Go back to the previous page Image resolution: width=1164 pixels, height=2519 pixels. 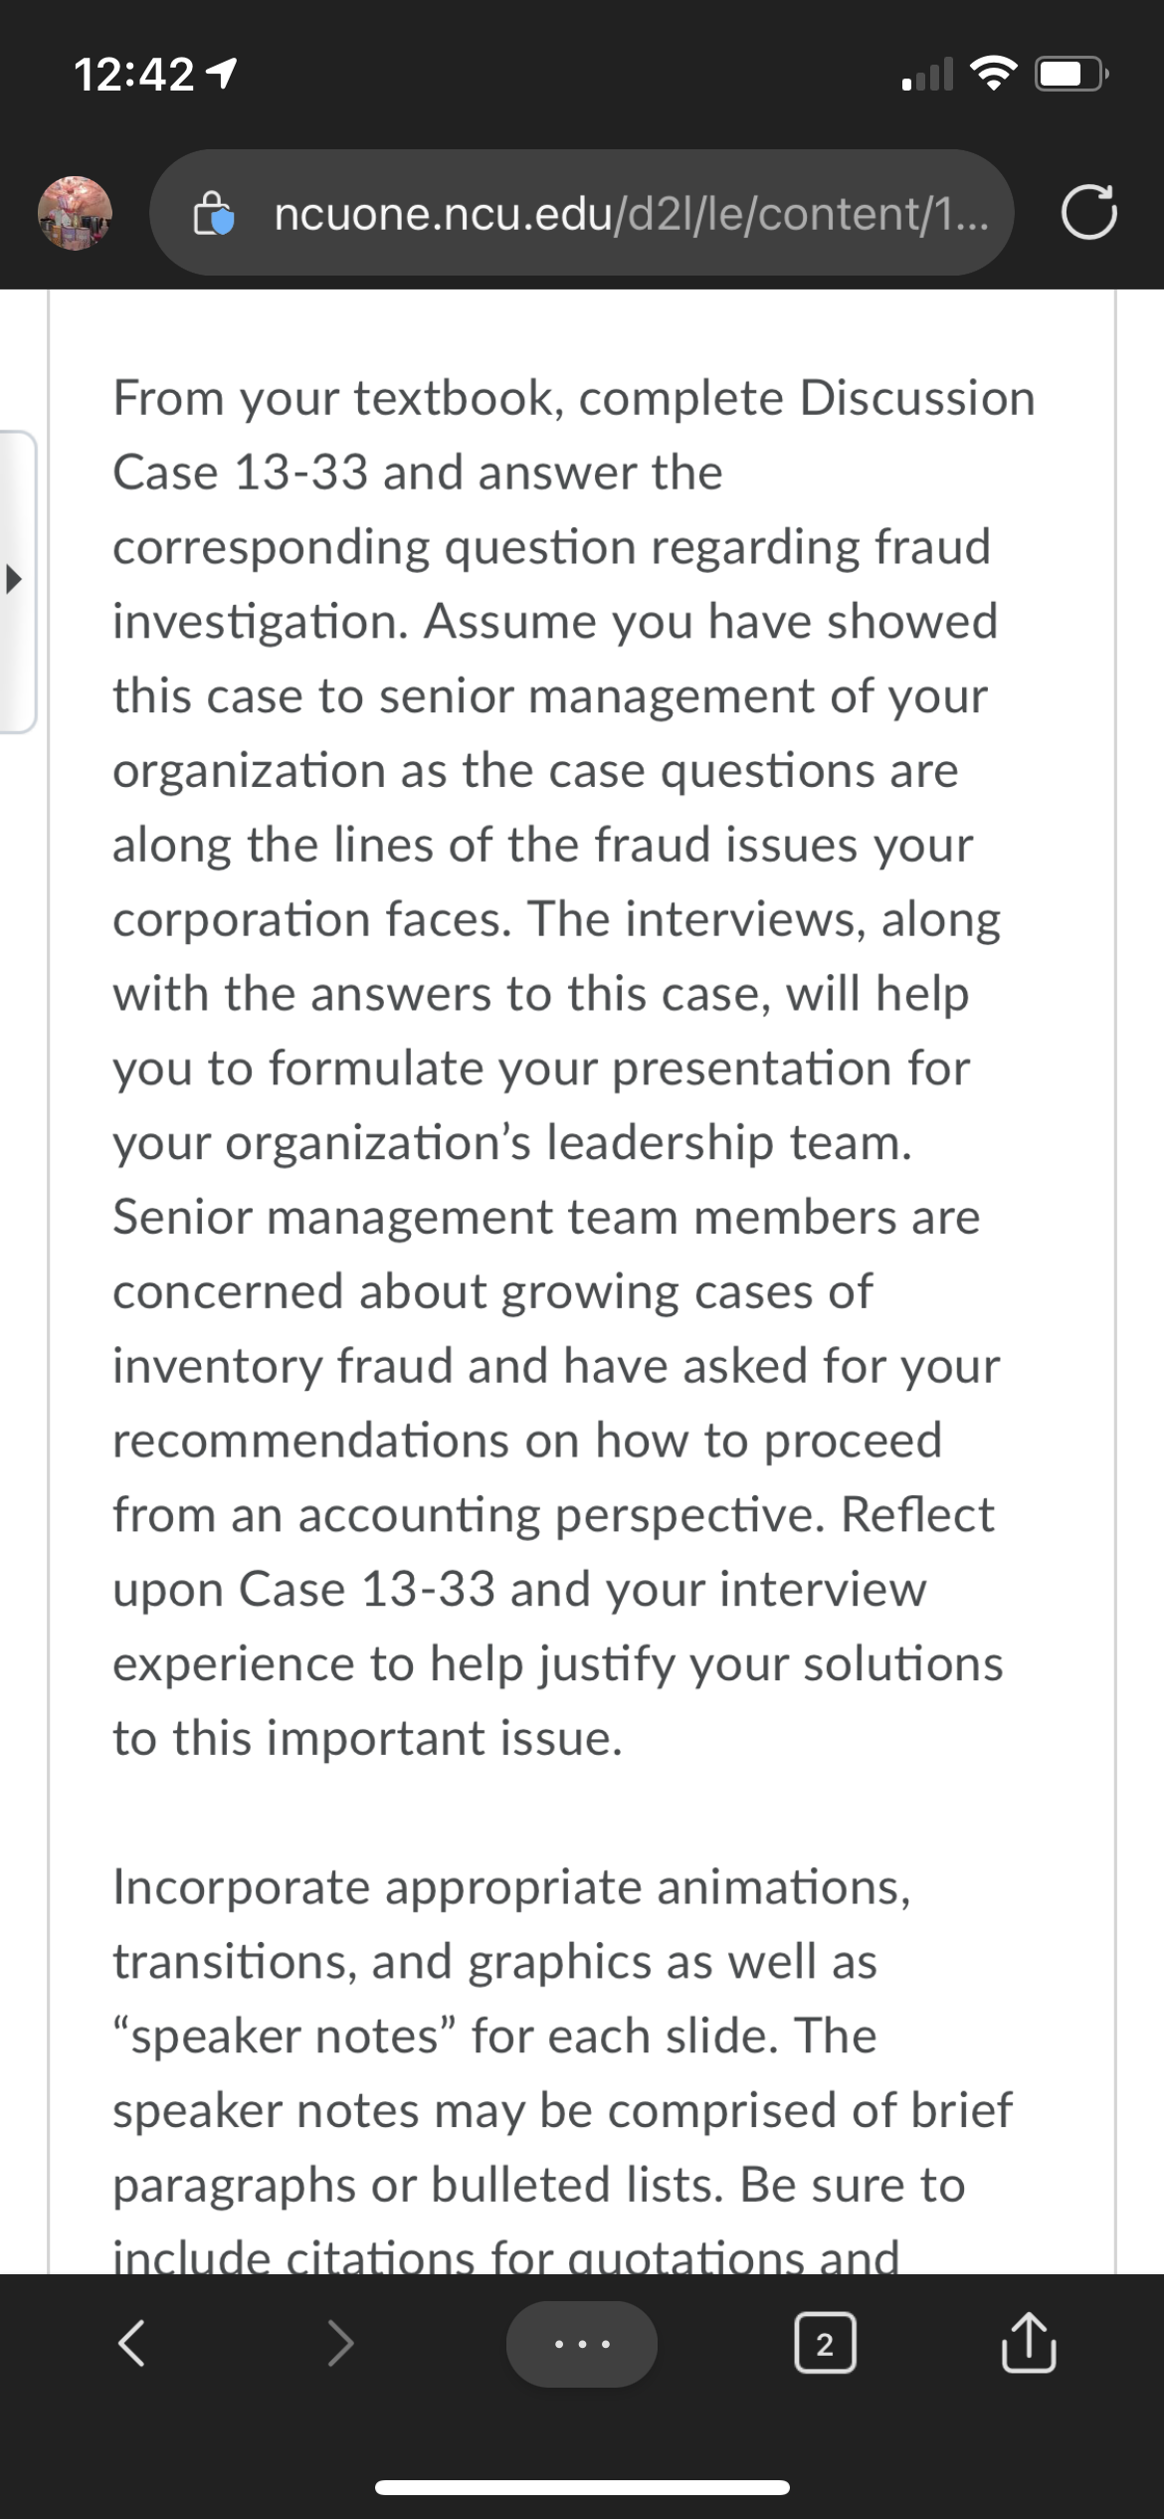click(132, 2343)
